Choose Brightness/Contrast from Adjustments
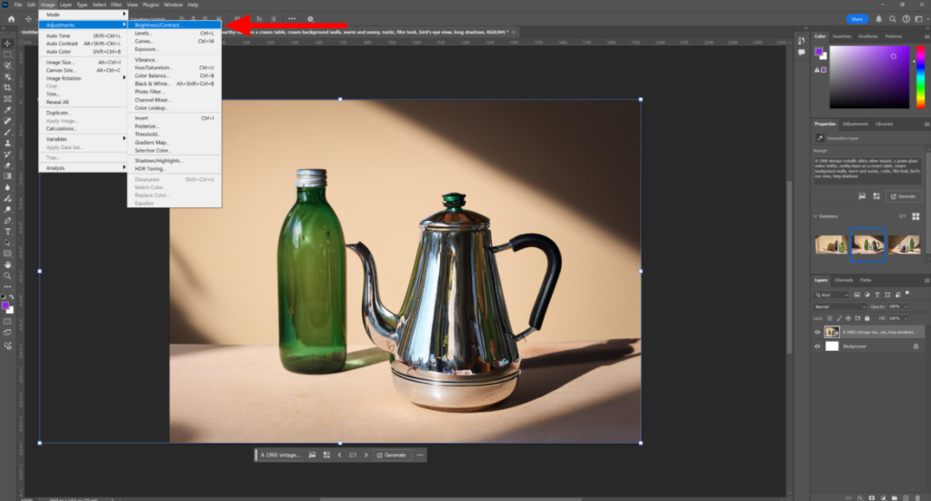The image size is (931, 501). click(x=175, y=25)
